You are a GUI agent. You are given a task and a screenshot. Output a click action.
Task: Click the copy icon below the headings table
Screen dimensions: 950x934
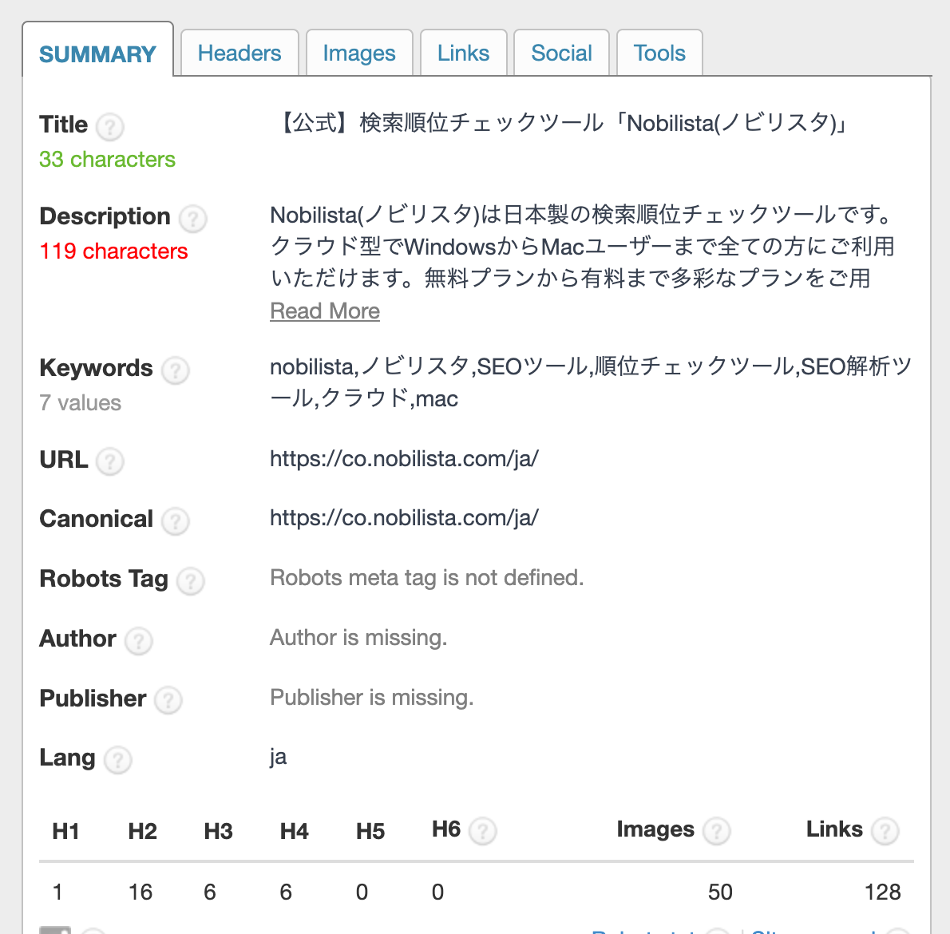[56, 930]
